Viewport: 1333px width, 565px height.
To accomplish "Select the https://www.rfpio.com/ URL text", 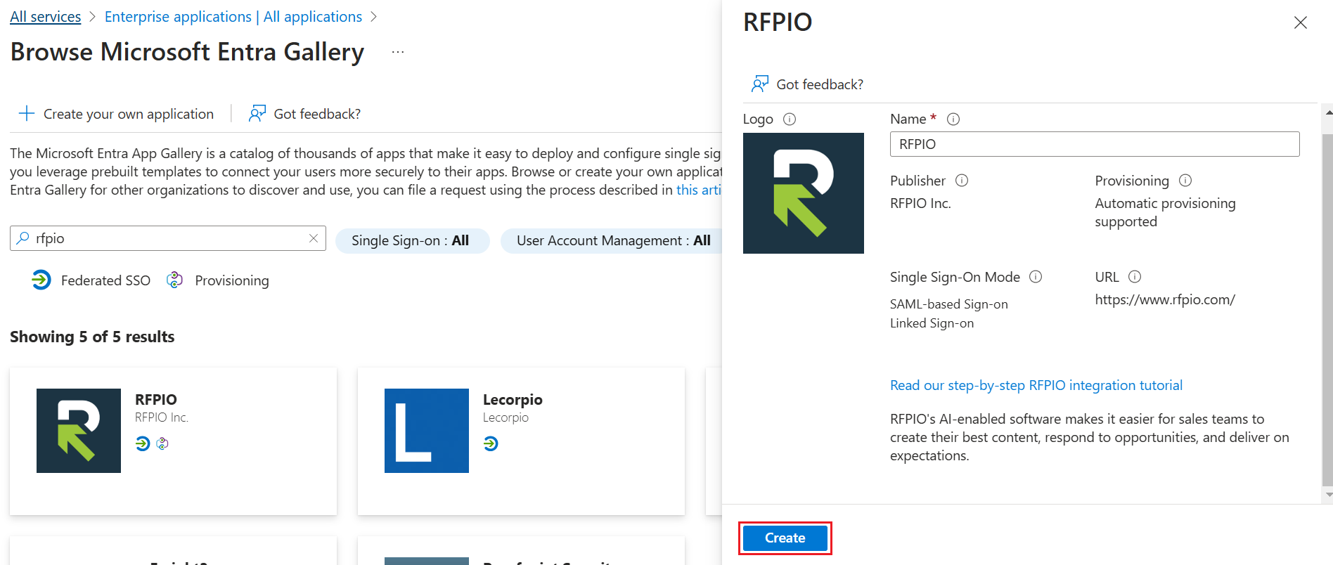I will (x=1165, y=299).
